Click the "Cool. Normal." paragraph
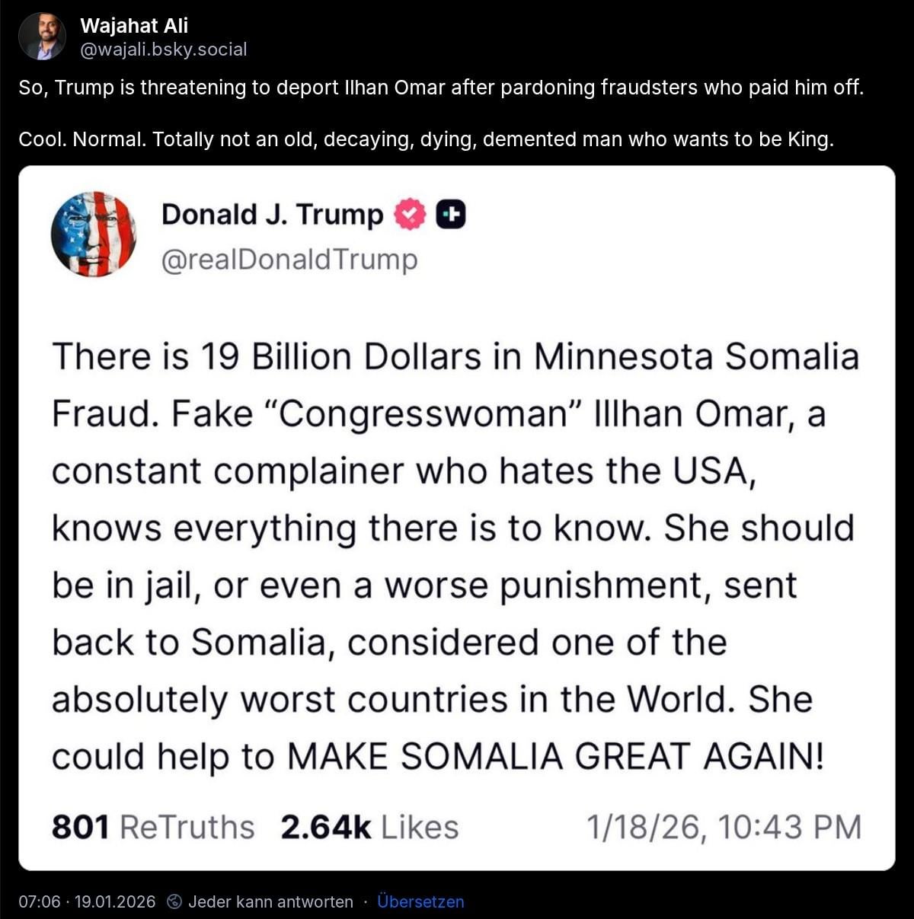 (426, 139)
